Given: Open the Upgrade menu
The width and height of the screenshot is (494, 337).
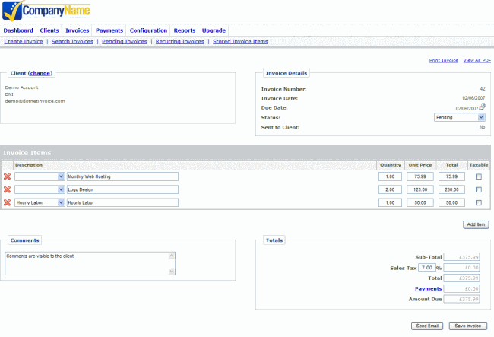Looking at the screenshot, I should point(214,30).
